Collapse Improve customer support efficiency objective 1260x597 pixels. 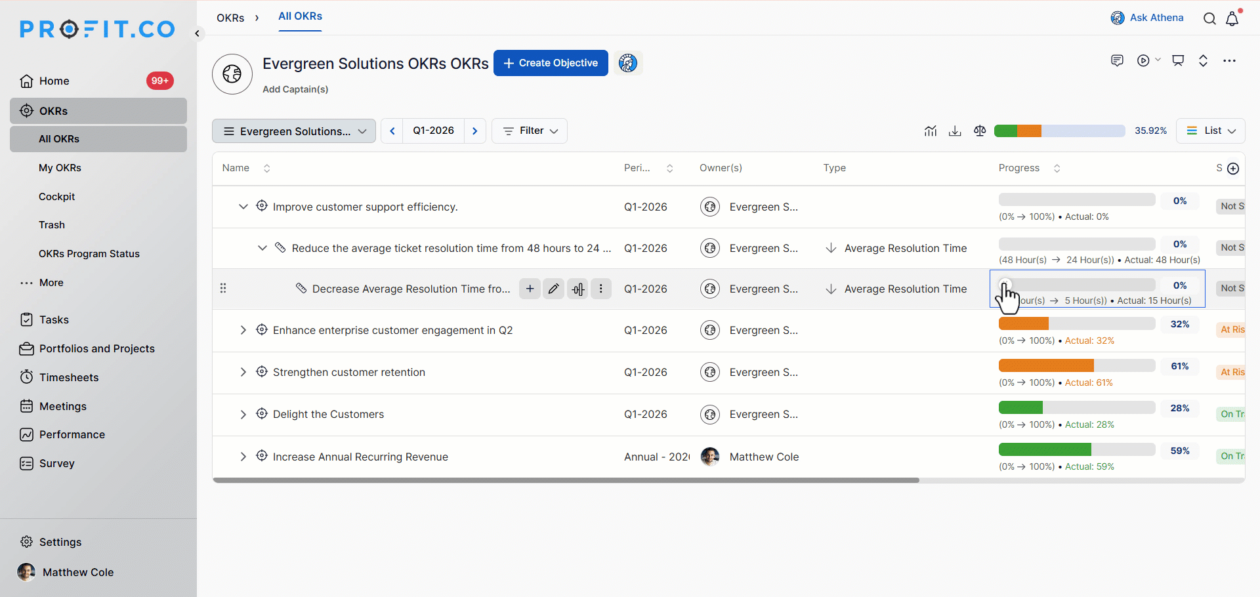(243, 207)
